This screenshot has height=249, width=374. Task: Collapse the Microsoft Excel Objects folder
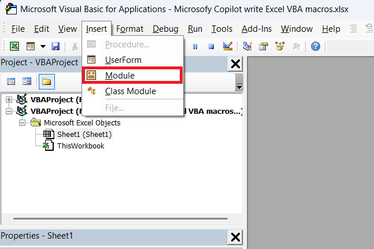click(22, 123)
